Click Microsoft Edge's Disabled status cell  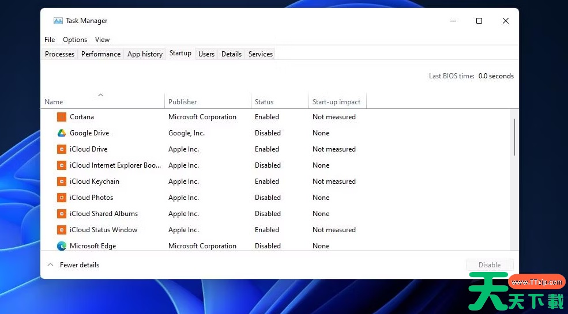point(268,246)
